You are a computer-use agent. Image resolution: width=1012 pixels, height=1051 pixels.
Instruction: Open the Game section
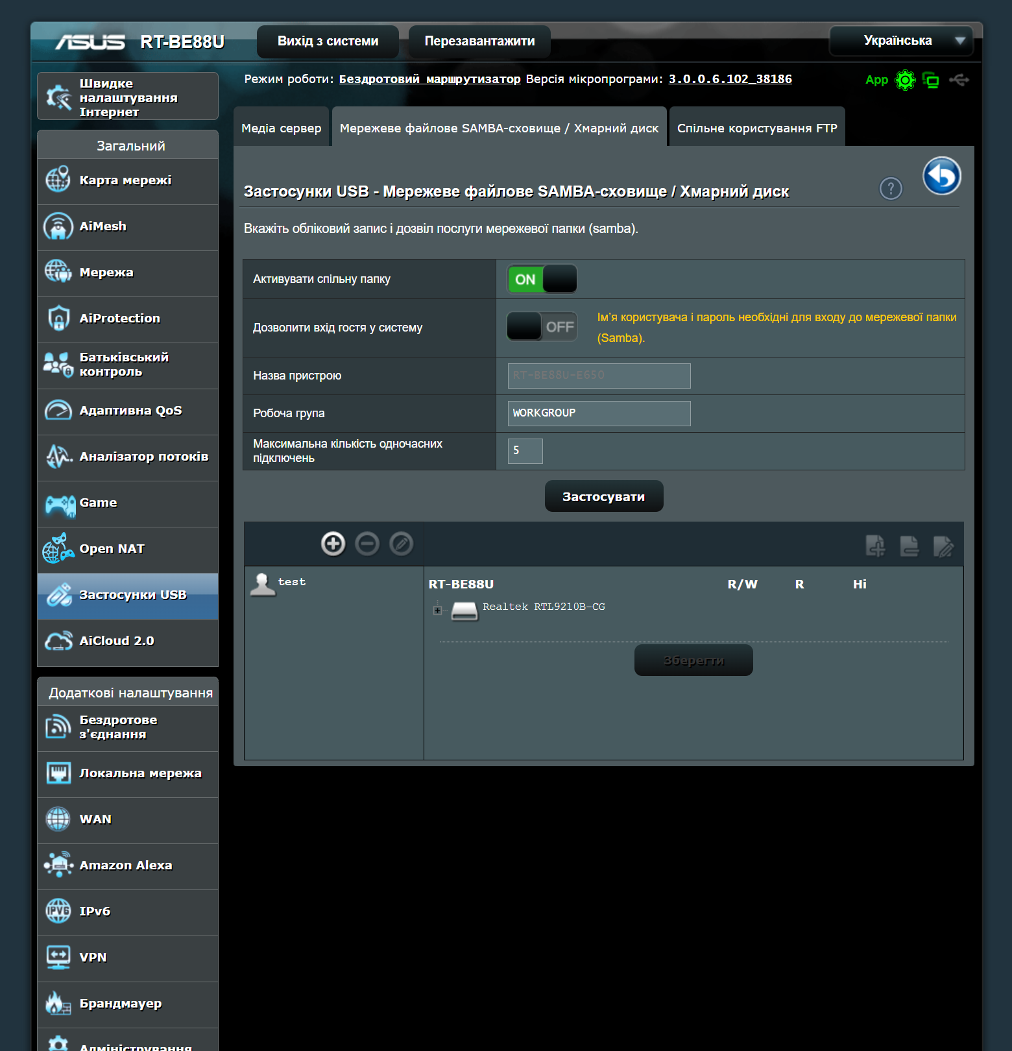[x=128, y=503]
